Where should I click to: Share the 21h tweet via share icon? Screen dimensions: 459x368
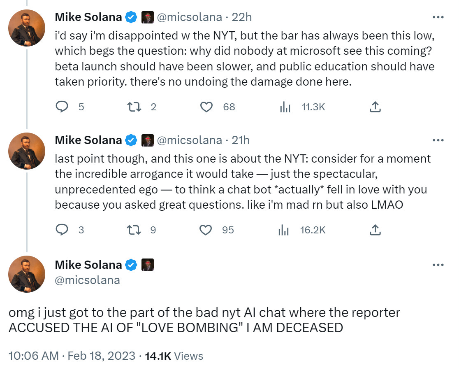[375, 230]
